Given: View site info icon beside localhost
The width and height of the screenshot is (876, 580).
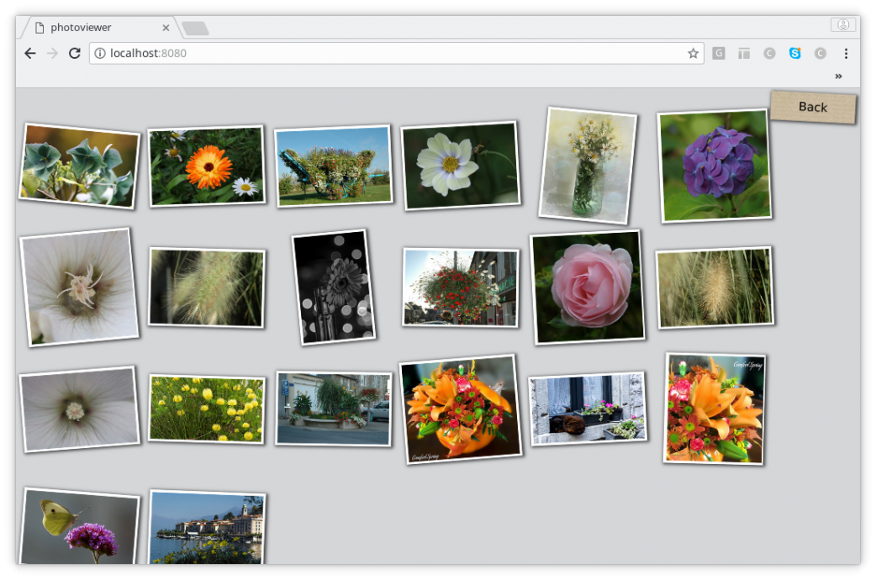Looking at the screenshot, I should [x=100, y=54].
